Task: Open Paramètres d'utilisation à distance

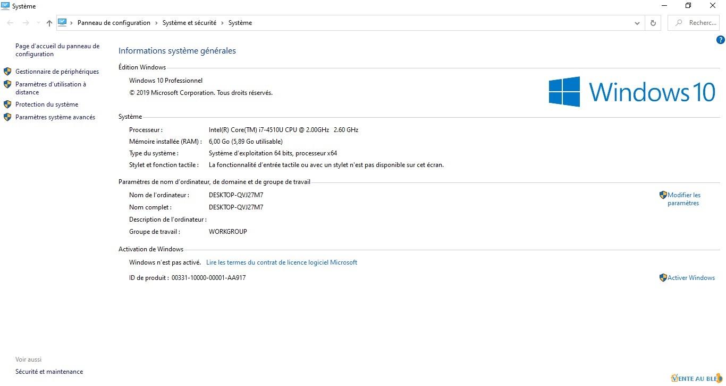Action: (x=50, y=88)
